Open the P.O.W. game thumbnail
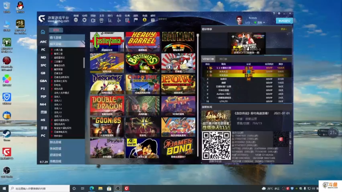Viewport: 342px width, 192px height. coord(178,84)
